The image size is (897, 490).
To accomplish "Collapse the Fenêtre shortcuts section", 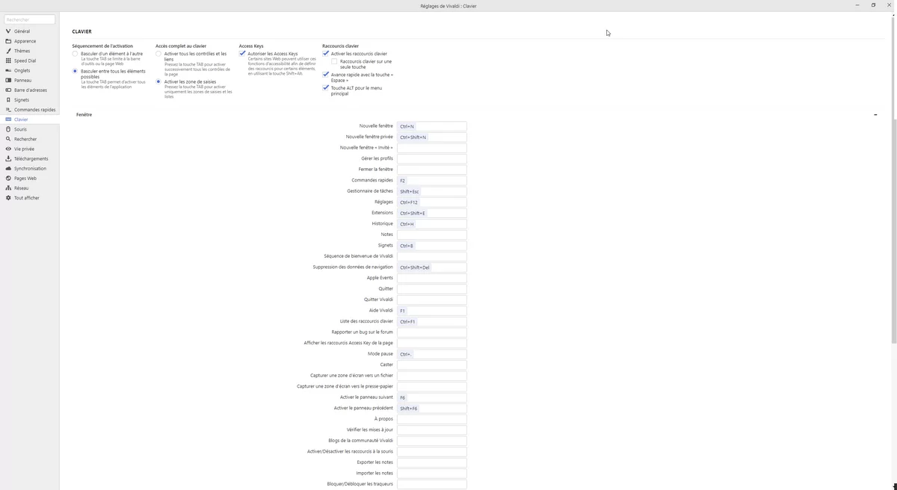I will 875,115.
